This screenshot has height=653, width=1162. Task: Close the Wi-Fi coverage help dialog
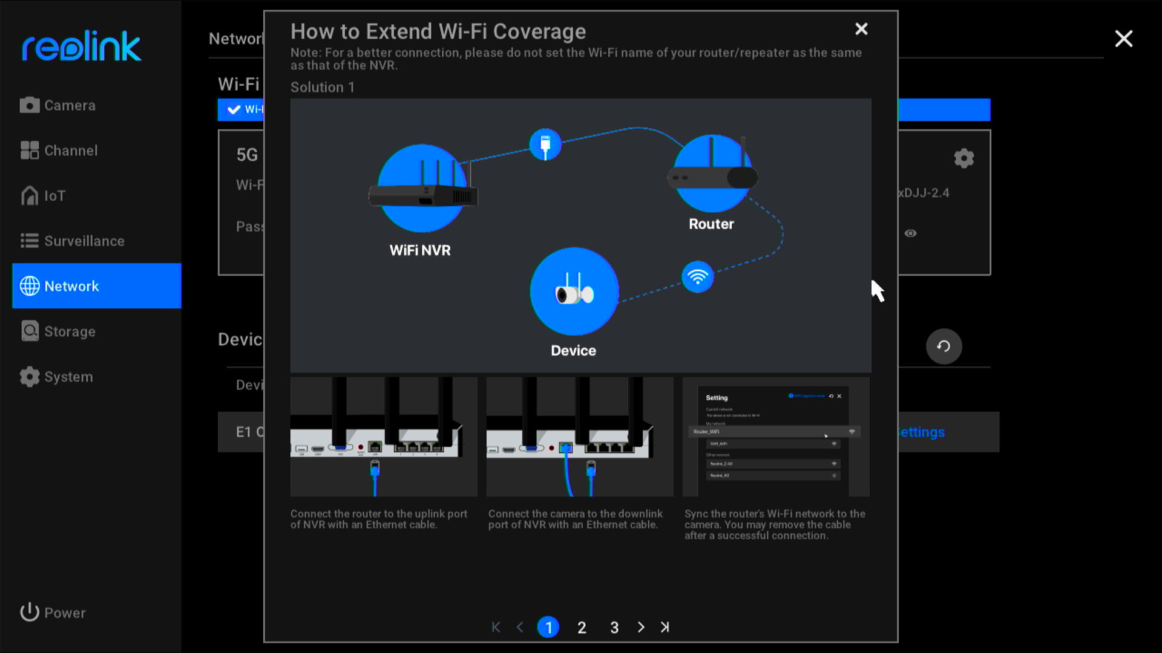tap(861, 30)
